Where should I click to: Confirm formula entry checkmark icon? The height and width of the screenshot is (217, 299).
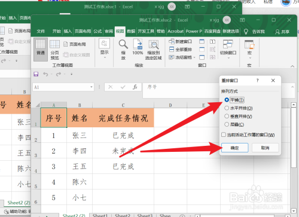(123, 87)
